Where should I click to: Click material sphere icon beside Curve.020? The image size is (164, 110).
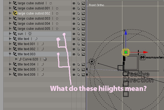pos(45,59)
